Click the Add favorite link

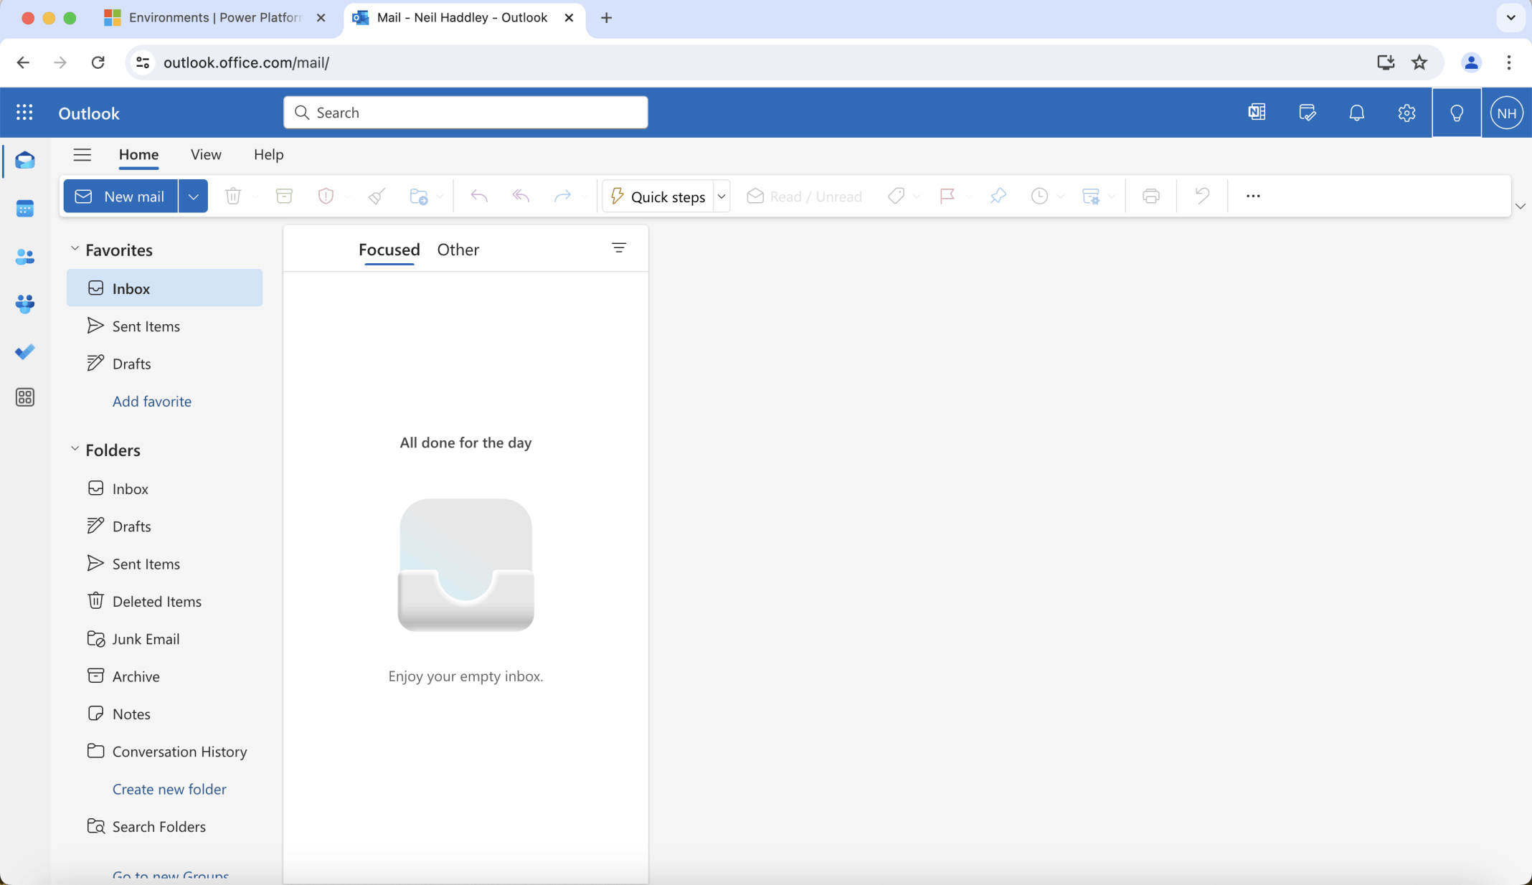(x=151, y=401)
